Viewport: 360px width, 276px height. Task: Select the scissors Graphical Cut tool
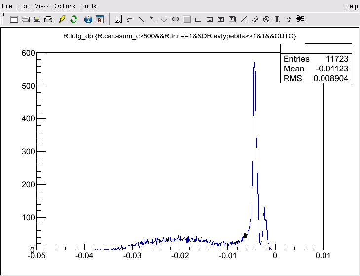pyautogui.click(x=300, y=19)
